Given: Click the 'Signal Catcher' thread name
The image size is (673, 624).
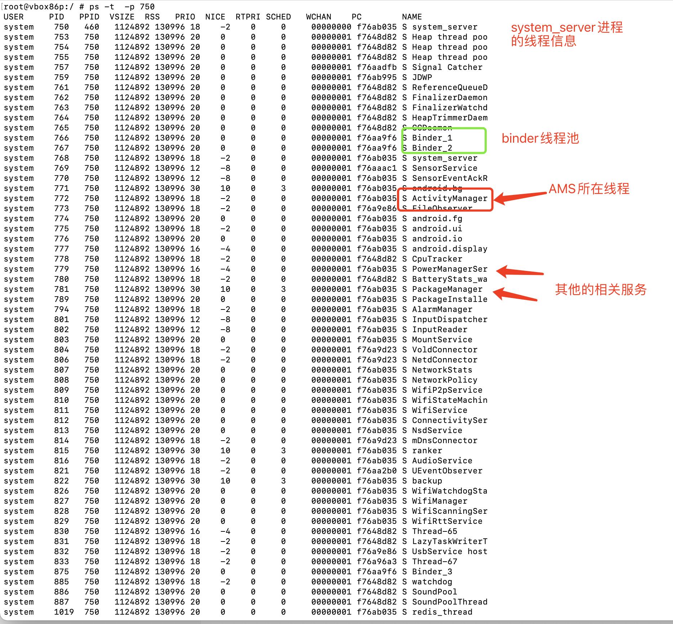Looking at the screenshot, I should (x=447, y=67).
